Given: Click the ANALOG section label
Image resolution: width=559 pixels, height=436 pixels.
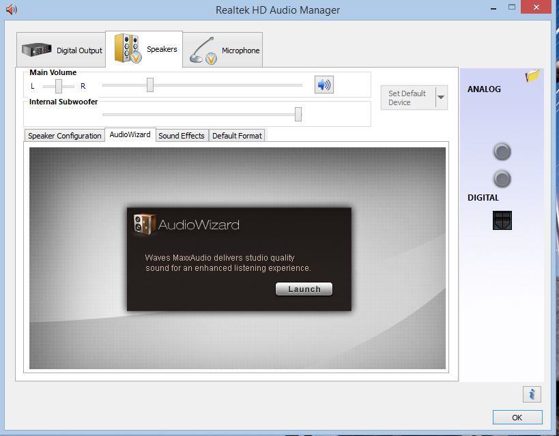Looking at the screenshot, I should (484, 89).
